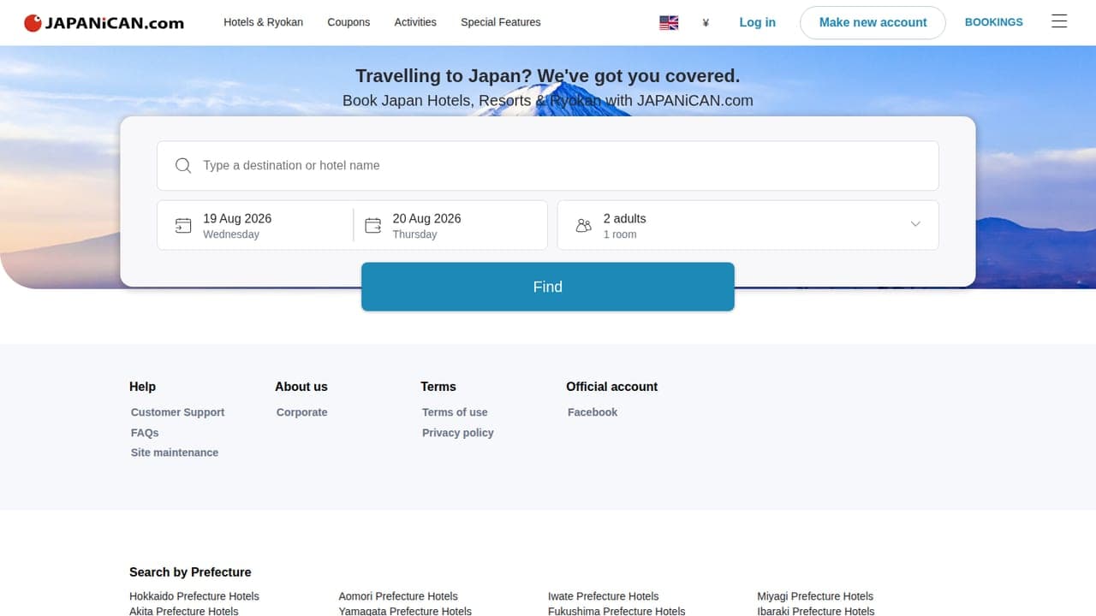1096x616 pixels.
Task: Open Customer Support link
Action: [177, 412]
